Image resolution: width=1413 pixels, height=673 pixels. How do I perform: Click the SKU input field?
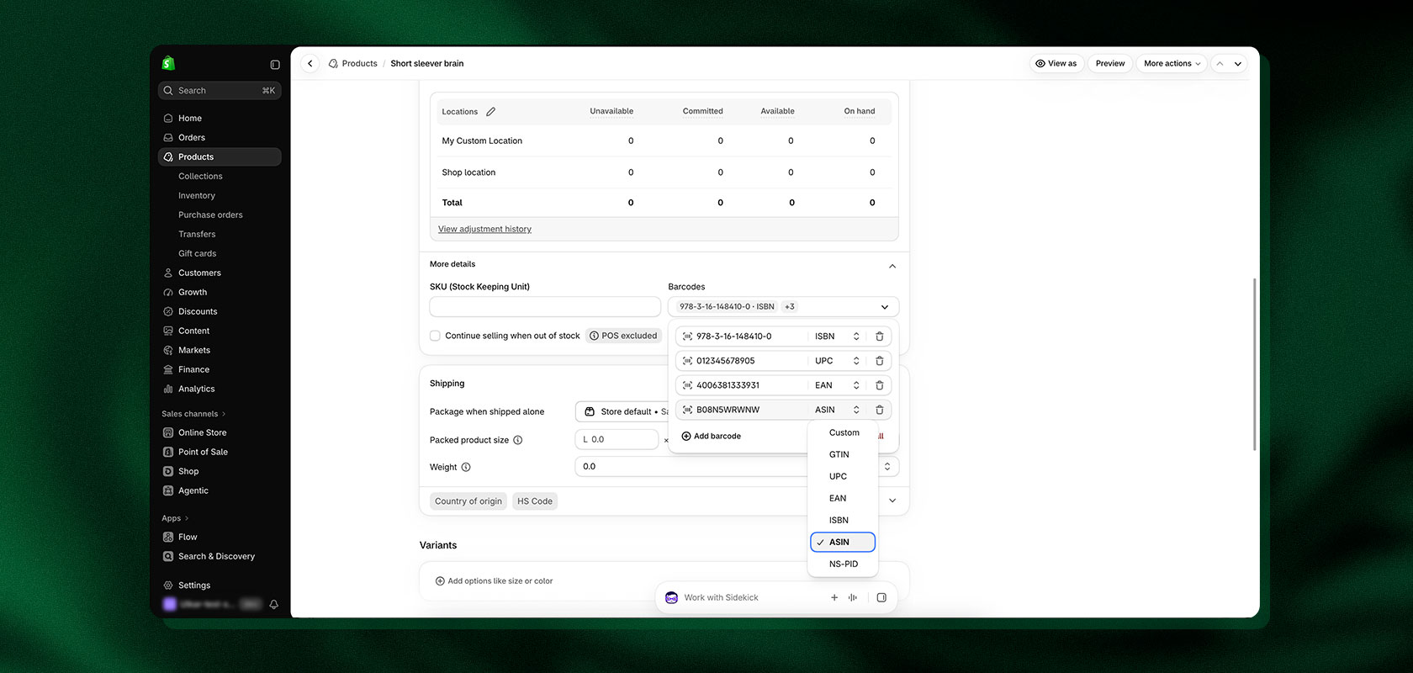click(x=545, y=307)
